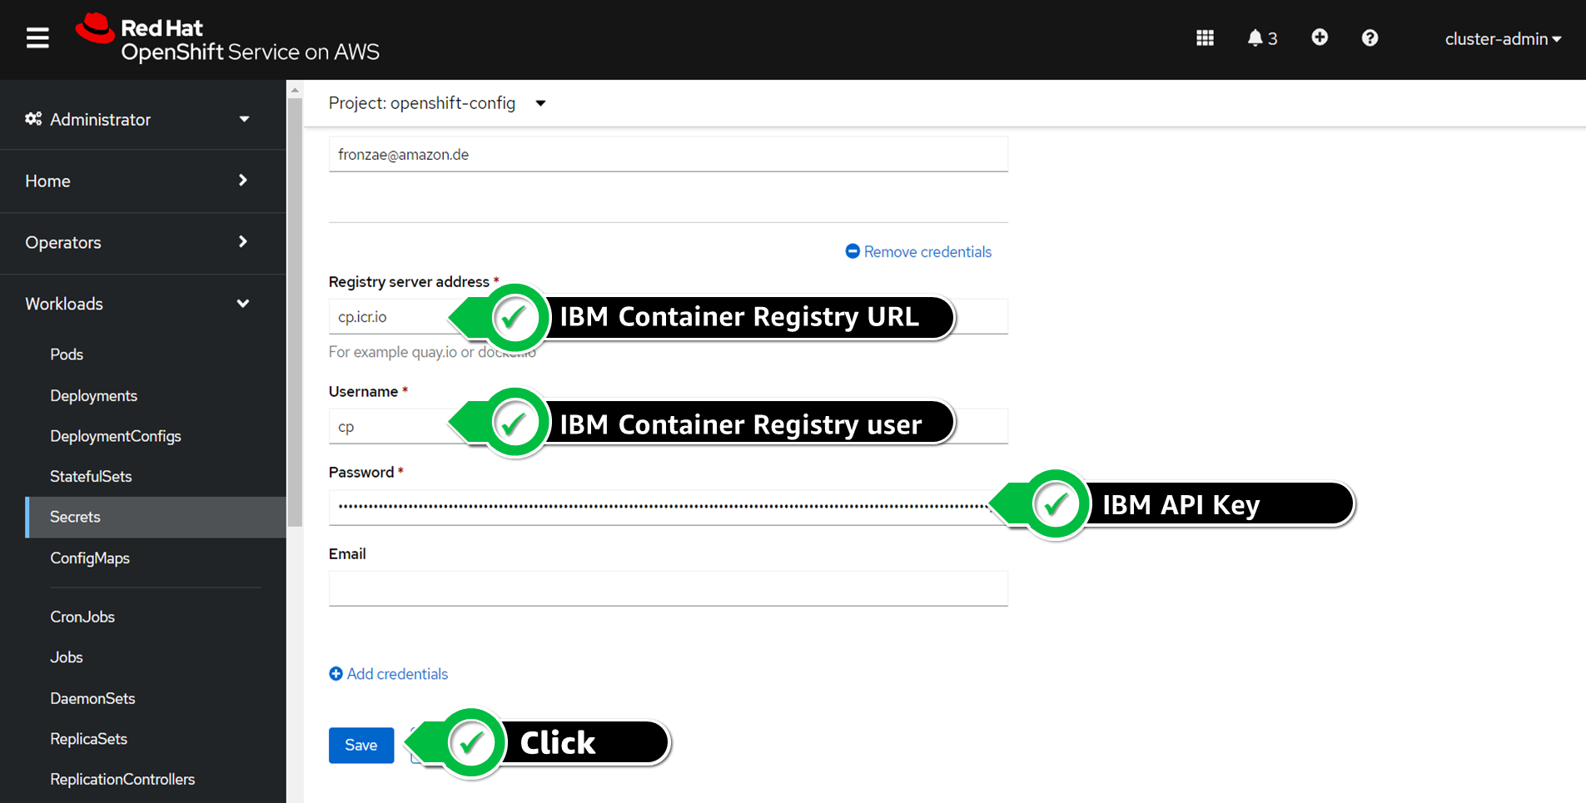1586x803 pixels.
Task: Navigate to Pods in the sidebar
Action: [x=66, y=354]
